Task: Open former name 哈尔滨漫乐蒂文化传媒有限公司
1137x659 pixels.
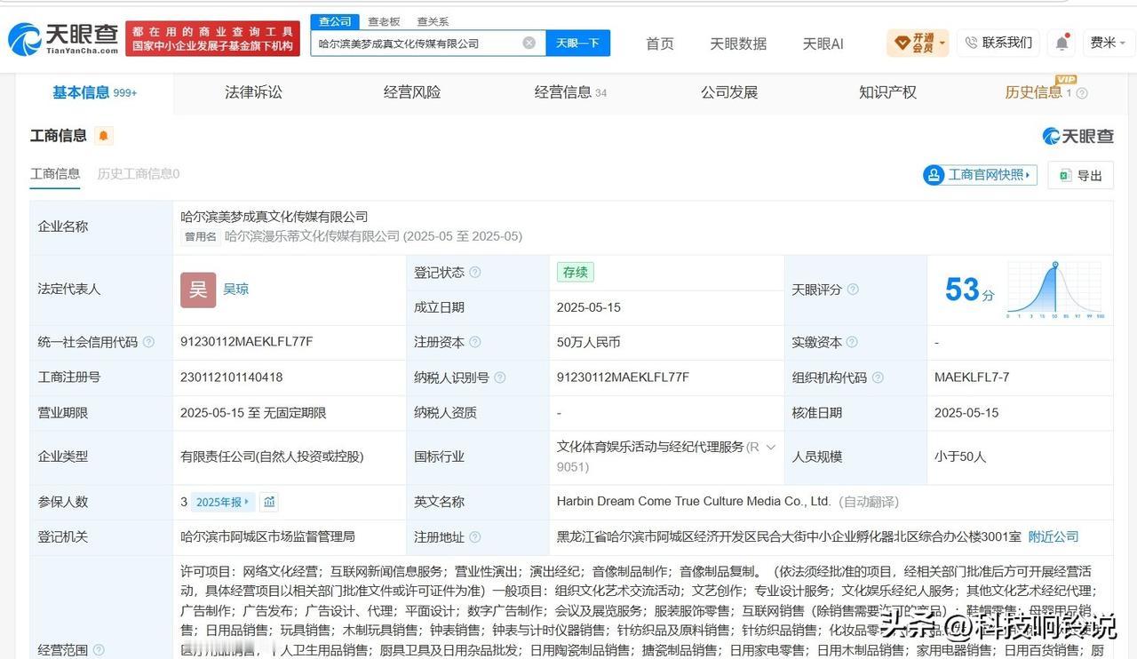Action: point(312,236)
